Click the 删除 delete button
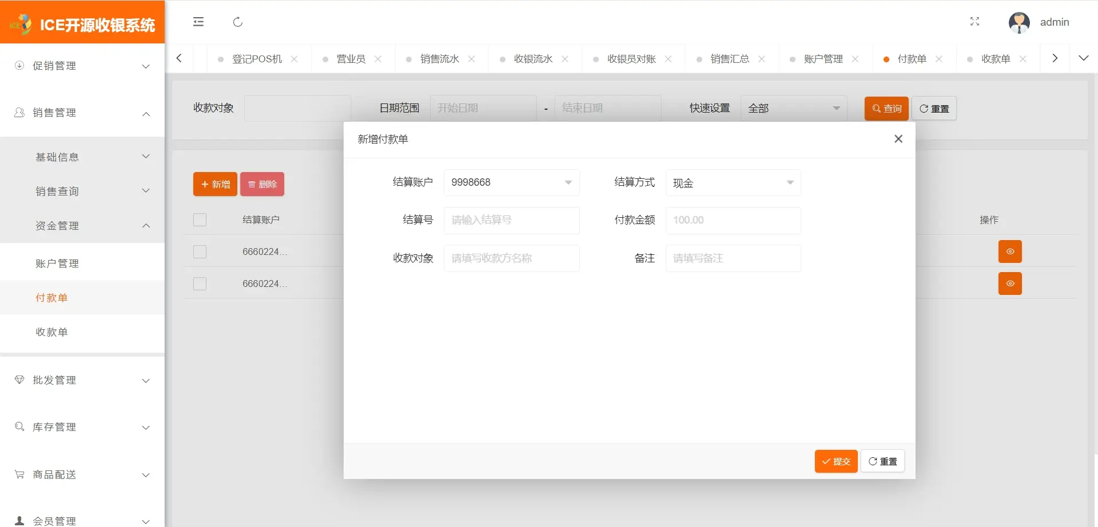The image size is (1098, 527). click(262, 184)
